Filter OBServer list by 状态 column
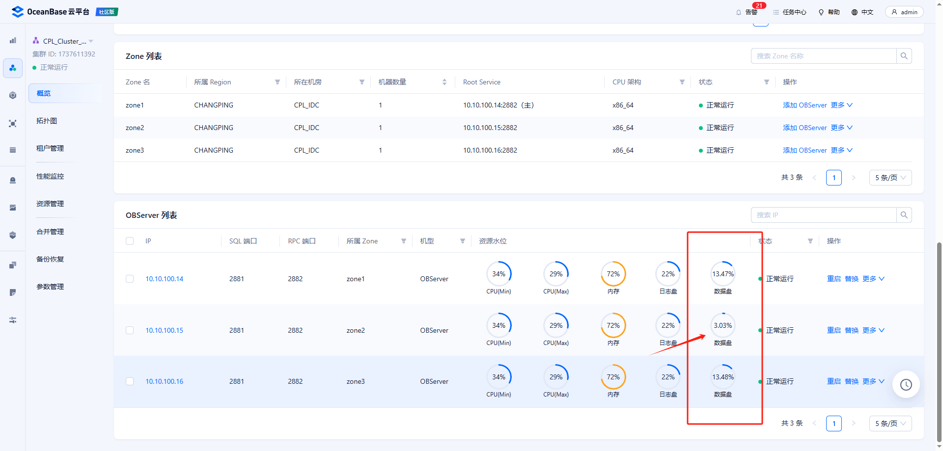943x451 pixels. click(810, 241)
